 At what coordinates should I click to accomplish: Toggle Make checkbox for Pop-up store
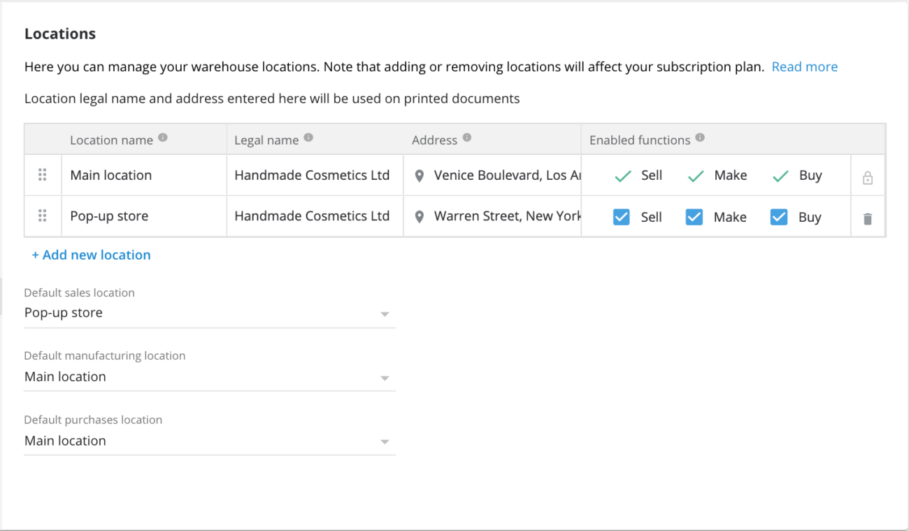pyautogui.click(x=694, y=217)
